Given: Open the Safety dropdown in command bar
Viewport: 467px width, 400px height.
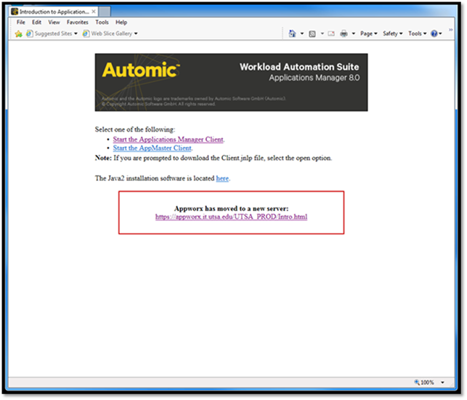Looking at the screenshot, I should (x=392, y=33).
